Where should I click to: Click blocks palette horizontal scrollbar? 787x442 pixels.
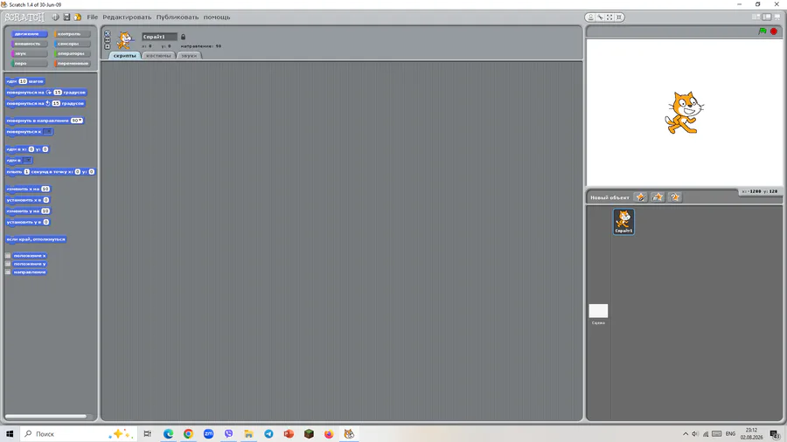46,416
